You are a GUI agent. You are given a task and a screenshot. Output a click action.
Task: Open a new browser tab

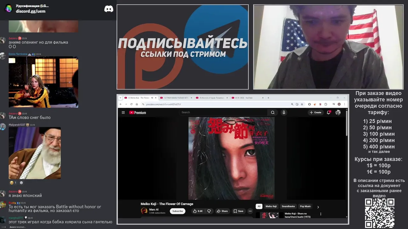[x=268, y=98]
